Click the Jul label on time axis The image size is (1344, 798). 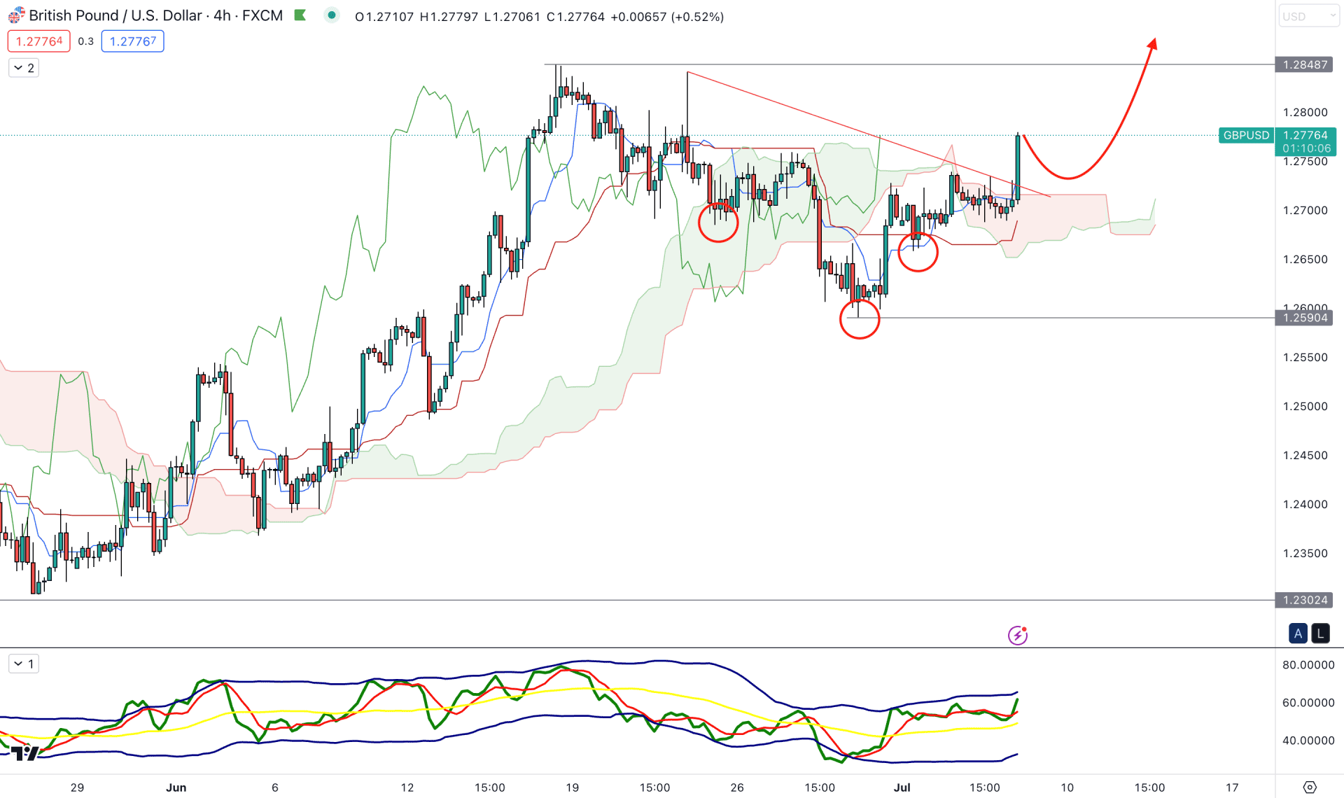tap(902, 787)
